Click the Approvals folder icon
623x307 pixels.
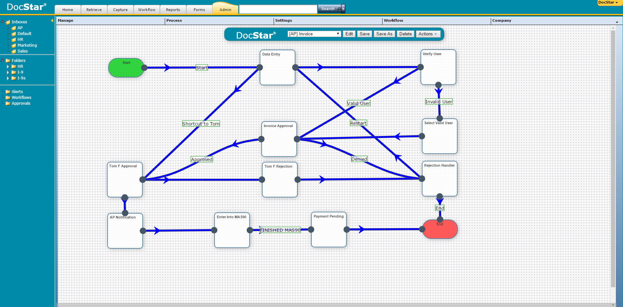pos(8,103)
